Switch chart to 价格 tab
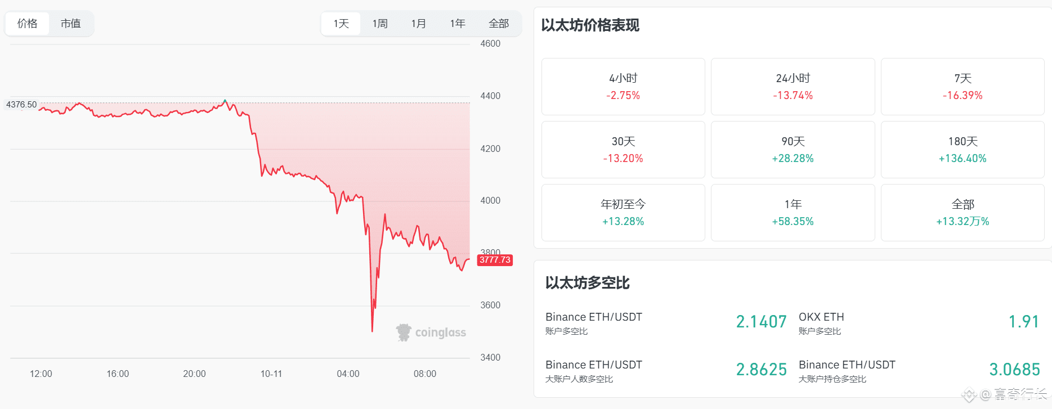Screen dimensions: 1052x409 click(x=27, y=24)
